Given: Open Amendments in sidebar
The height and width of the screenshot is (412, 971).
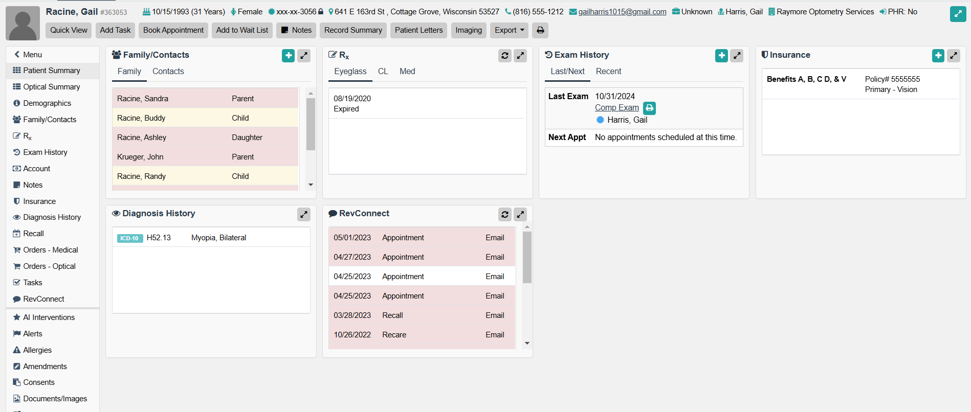Looking at the screenshot, I should pos(53,367).
